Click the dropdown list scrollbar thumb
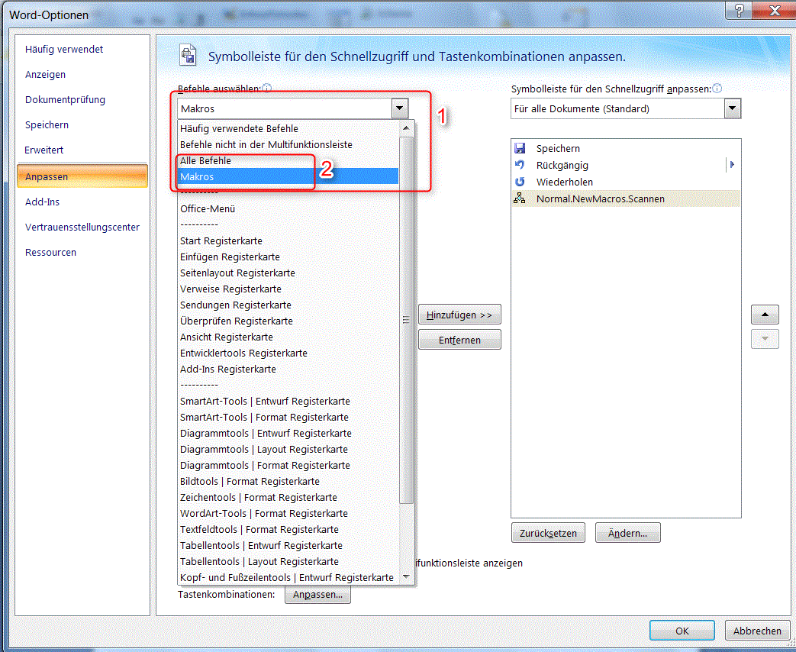 click(x=407, y=319)
